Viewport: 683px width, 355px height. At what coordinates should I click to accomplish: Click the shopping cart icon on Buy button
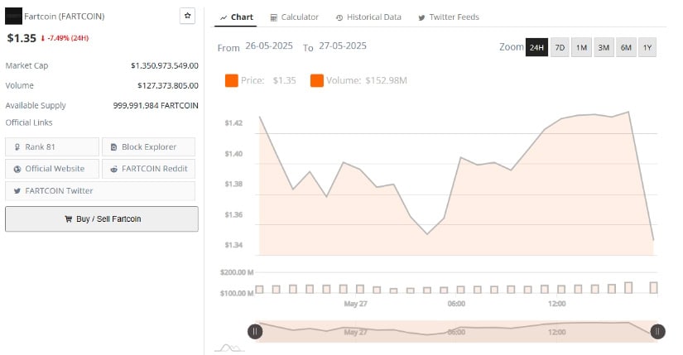[69, 218]
